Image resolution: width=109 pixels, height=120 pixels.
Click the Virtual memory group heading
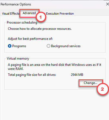click(18, 59)
